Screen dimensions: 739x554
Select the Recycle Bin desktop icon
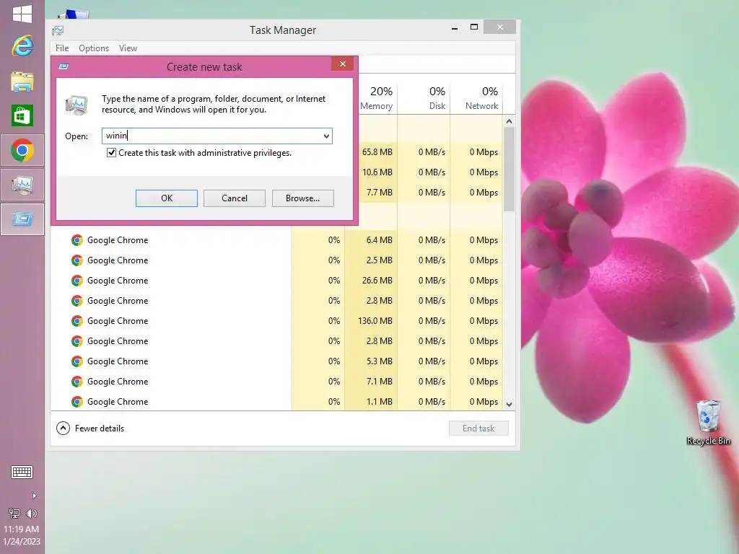tap(709, 422)
